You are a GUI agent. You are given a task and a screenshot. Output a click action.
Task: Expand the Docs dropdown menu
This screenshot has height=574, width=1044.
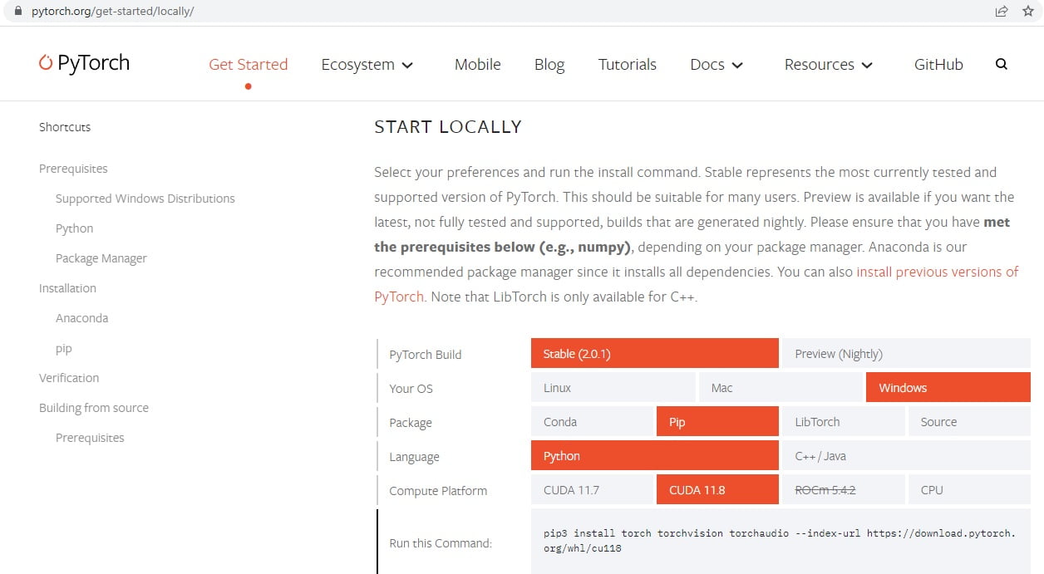(717, 64)
